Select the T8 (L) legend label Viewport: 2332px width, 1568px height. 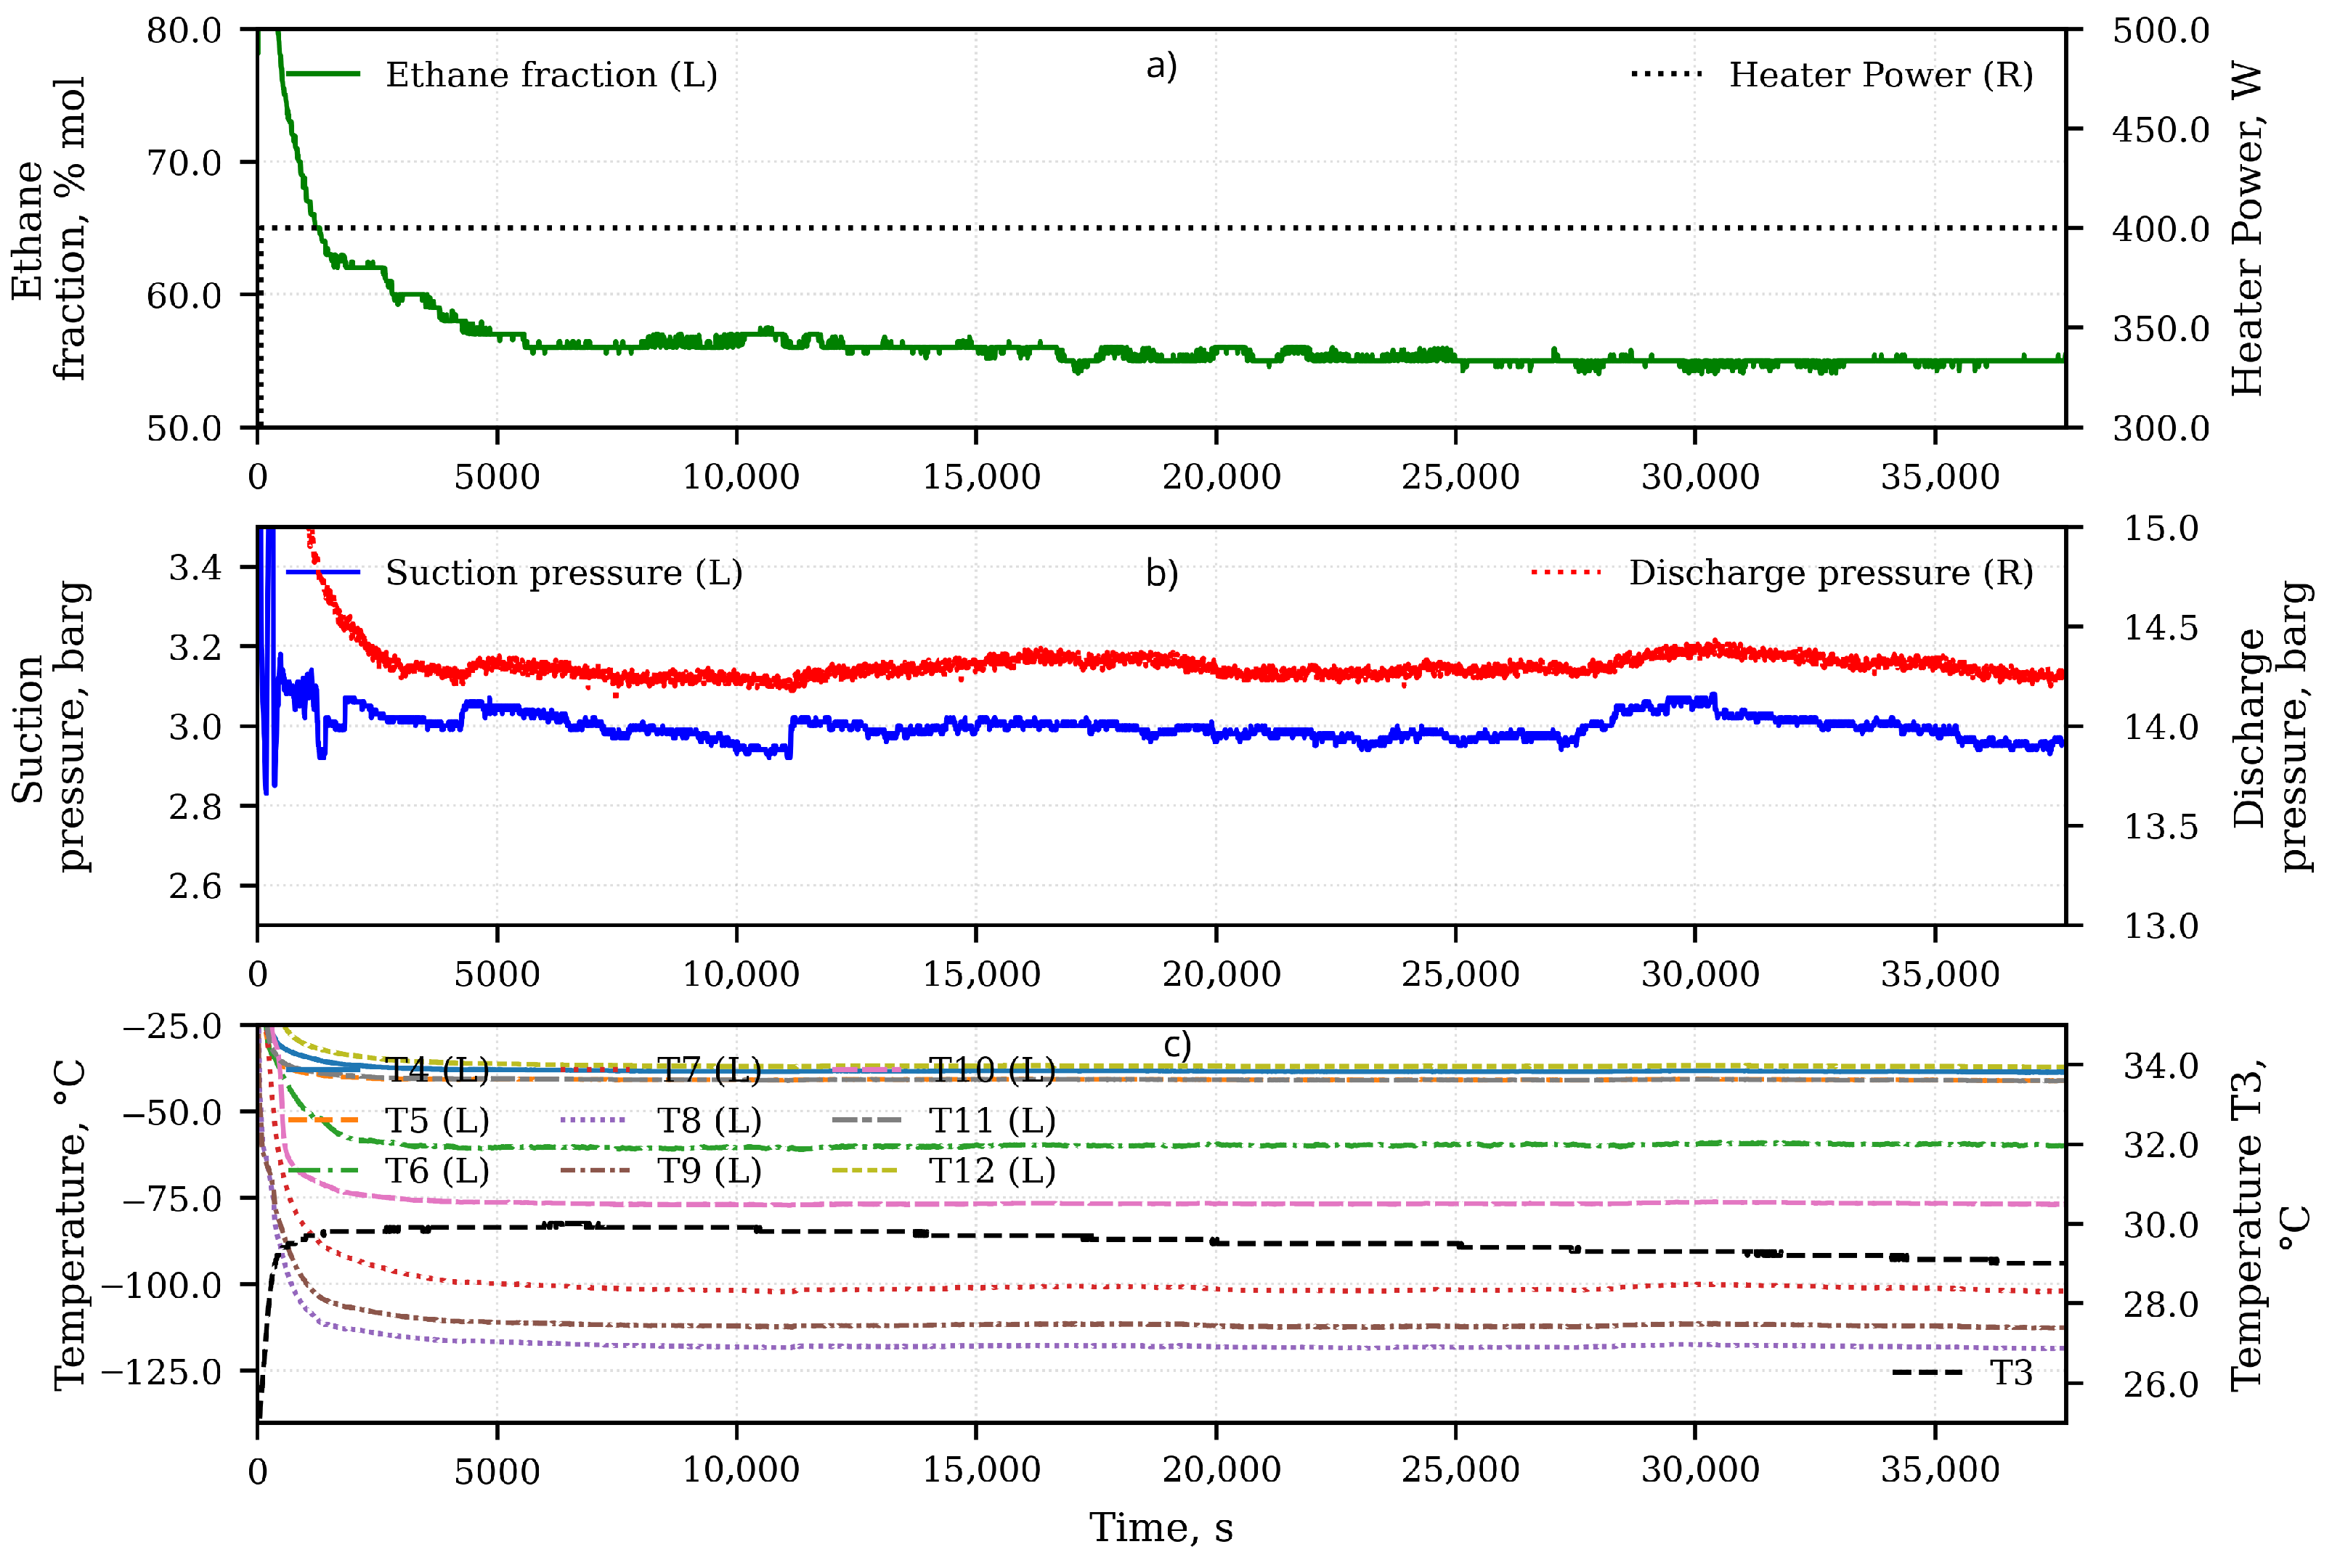(x=710, y=1121)
